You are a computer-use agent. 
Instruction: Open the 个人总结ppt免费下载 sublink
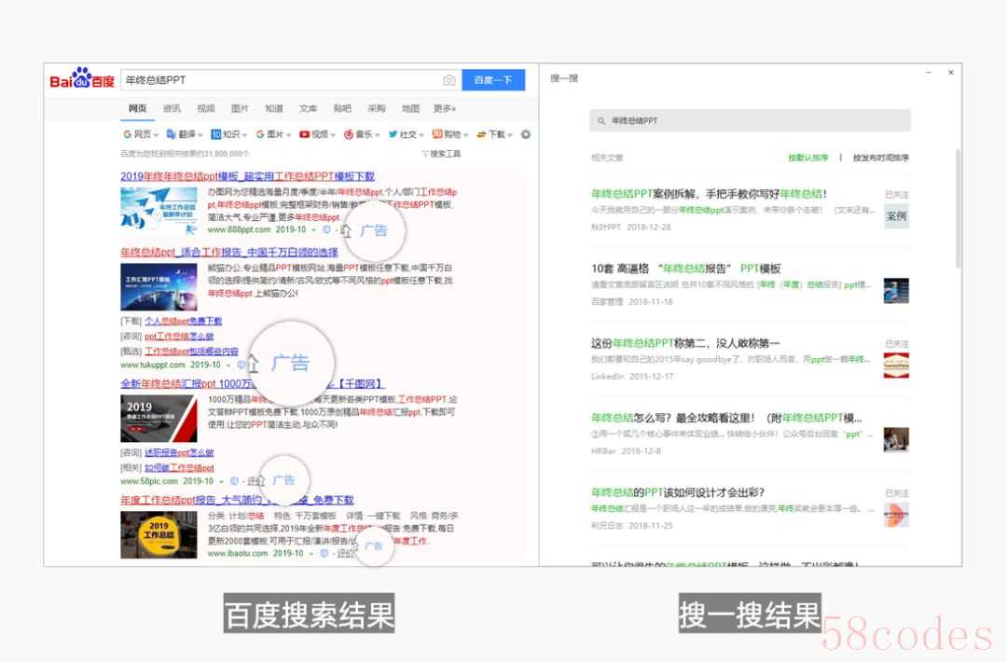[183, 321]
